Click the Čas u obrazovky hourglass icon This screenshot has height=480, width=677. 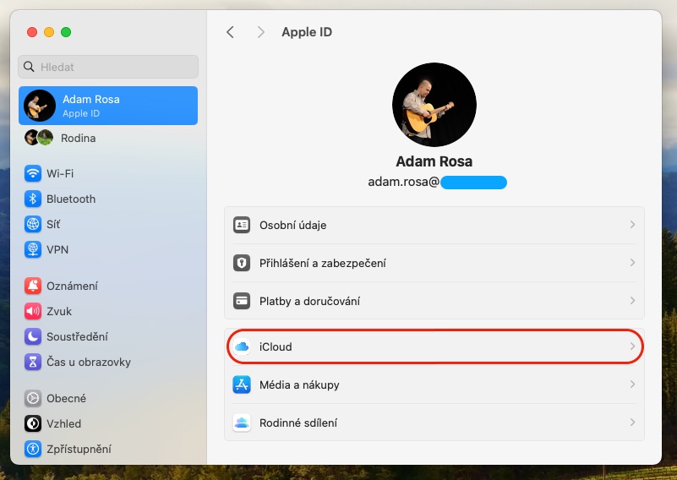[x=33, y=363]
